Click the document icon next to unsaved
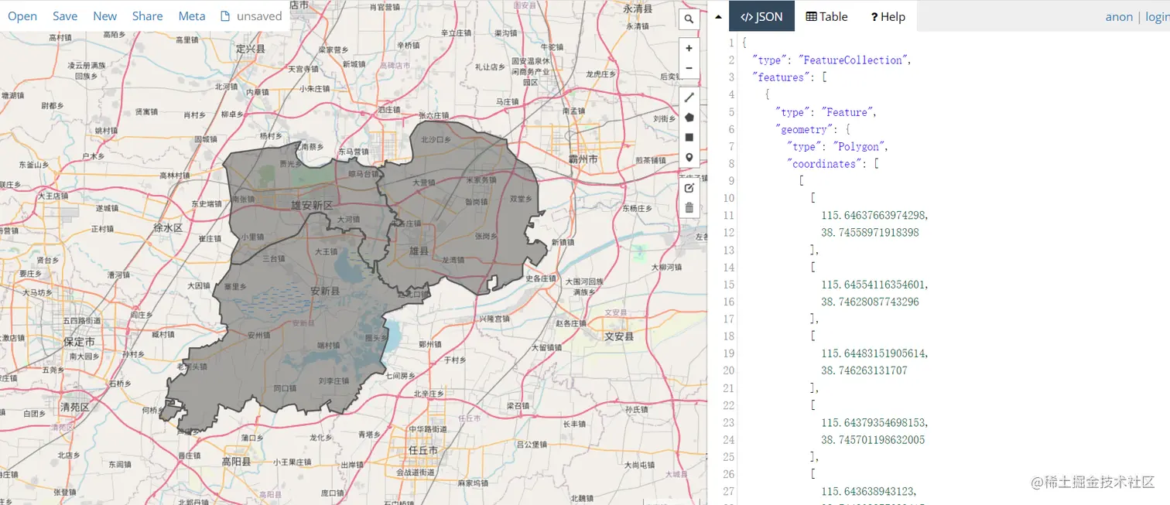Screen dimensions: 1170x505 225,15
